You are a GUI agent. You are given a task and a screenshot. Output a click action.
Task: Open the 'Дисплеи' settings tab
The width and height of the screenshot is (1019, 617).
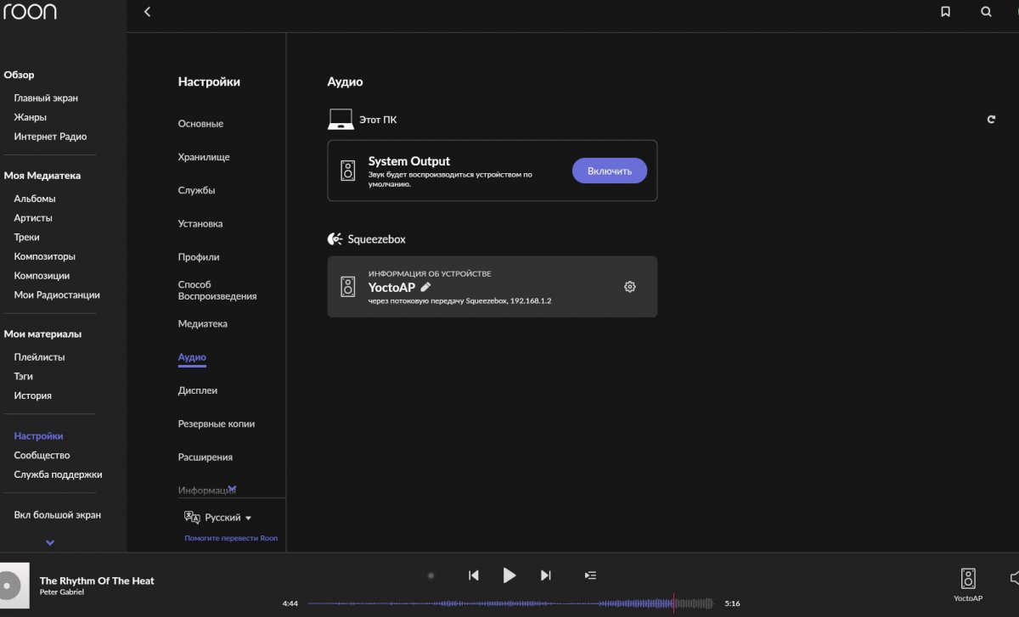198,390
